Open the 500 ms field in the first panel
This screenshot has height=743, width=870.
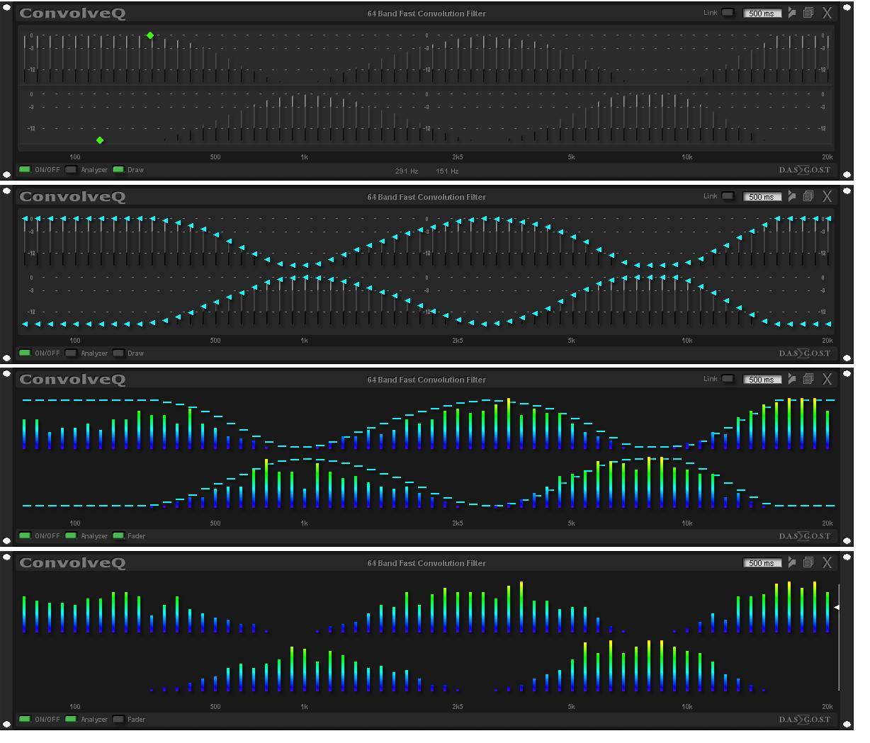(x=762, y=13)
